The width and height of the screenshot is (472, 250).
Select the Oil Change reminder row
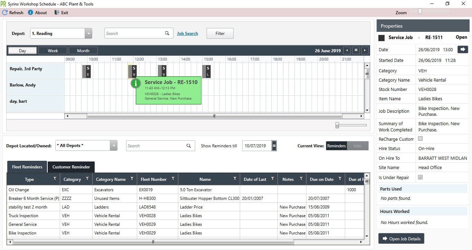tap(186, 189)
